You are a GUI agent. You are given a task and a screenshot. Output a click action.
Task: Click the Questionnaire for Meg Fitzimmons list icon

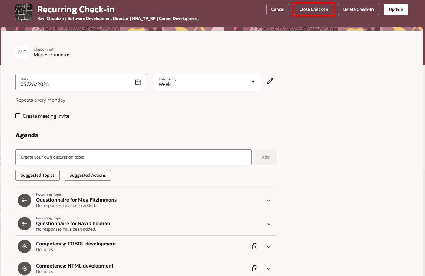(25, 200)
